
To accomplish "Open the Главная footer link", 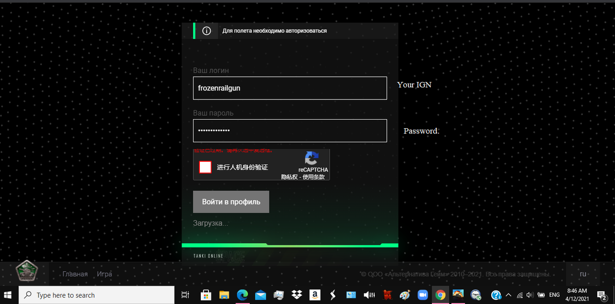I will pos(75,274).
